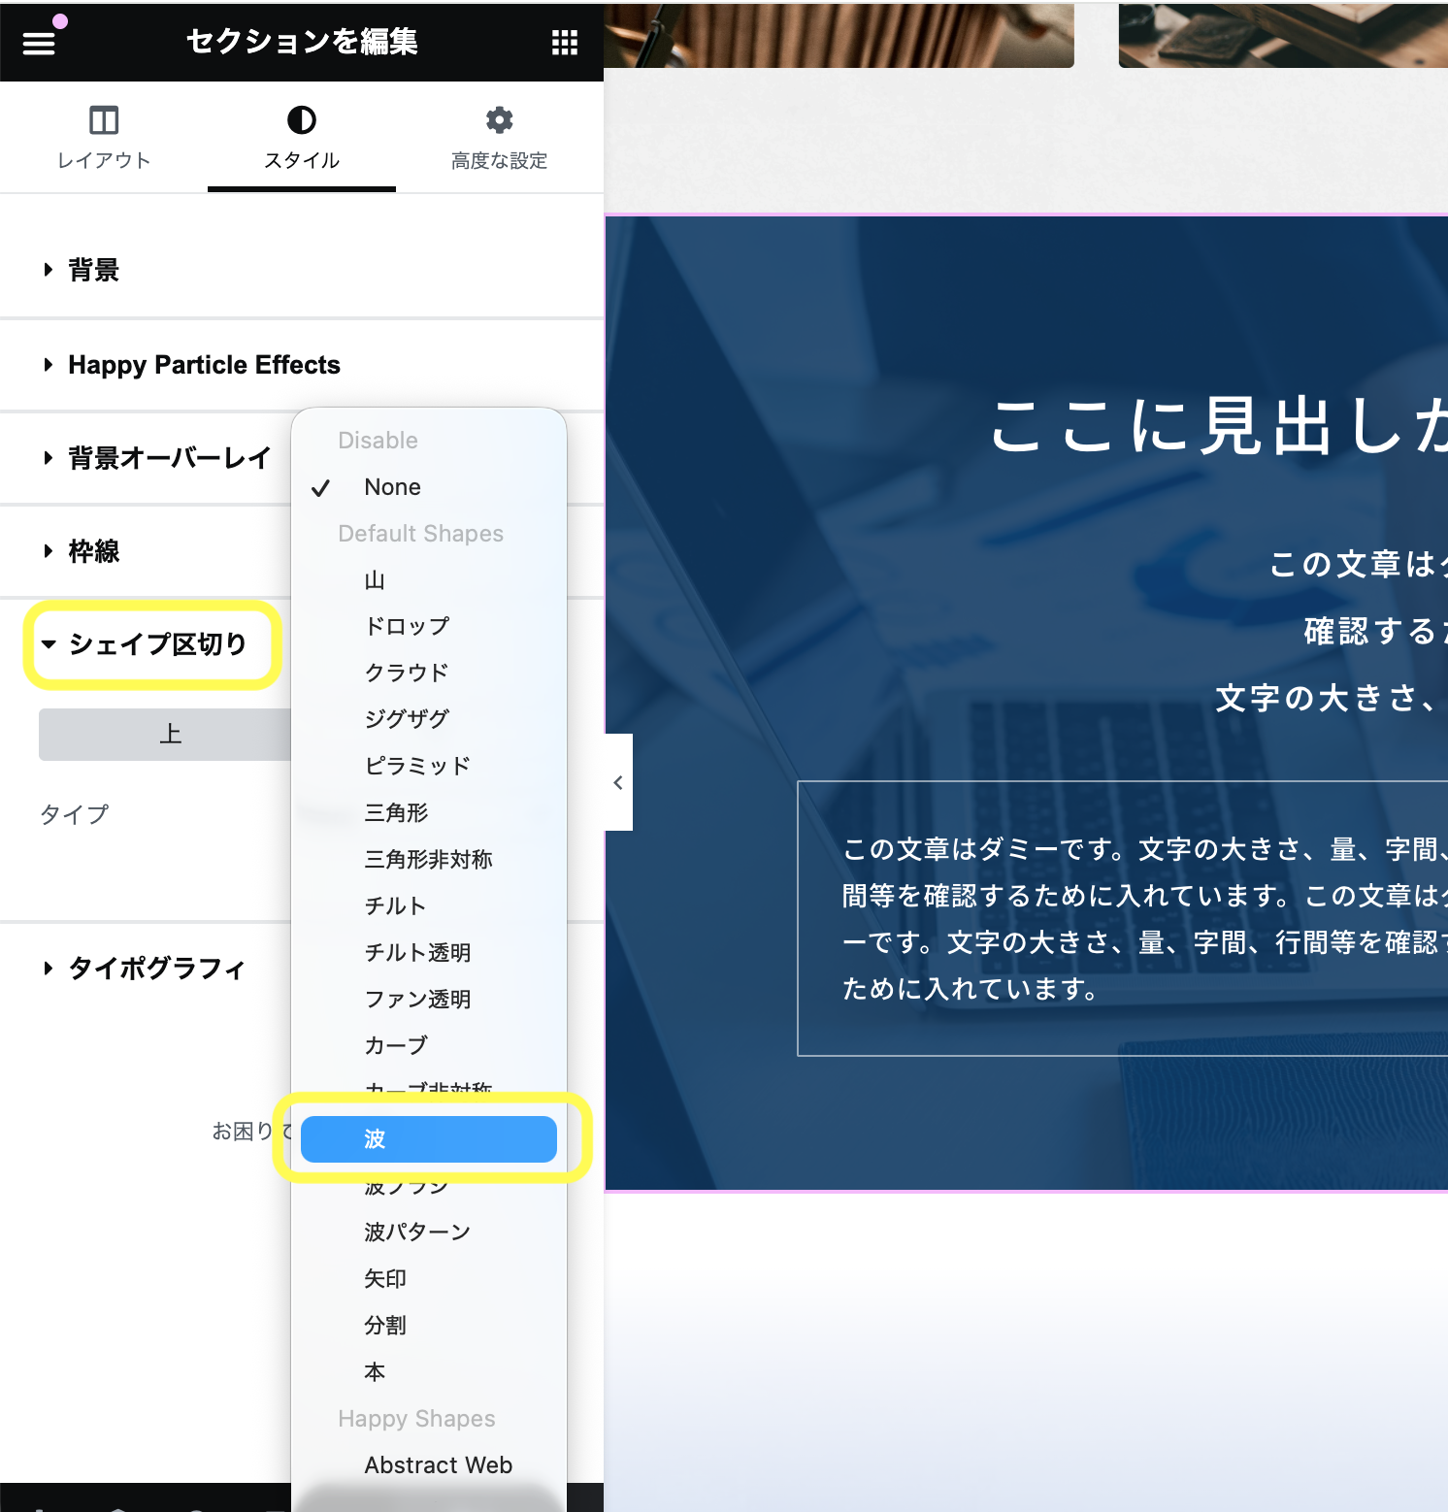Expand the タイポグラフィ section
Image resolution: width=1448 pixels, height=1512 pixels.
[x=155, y=969]
